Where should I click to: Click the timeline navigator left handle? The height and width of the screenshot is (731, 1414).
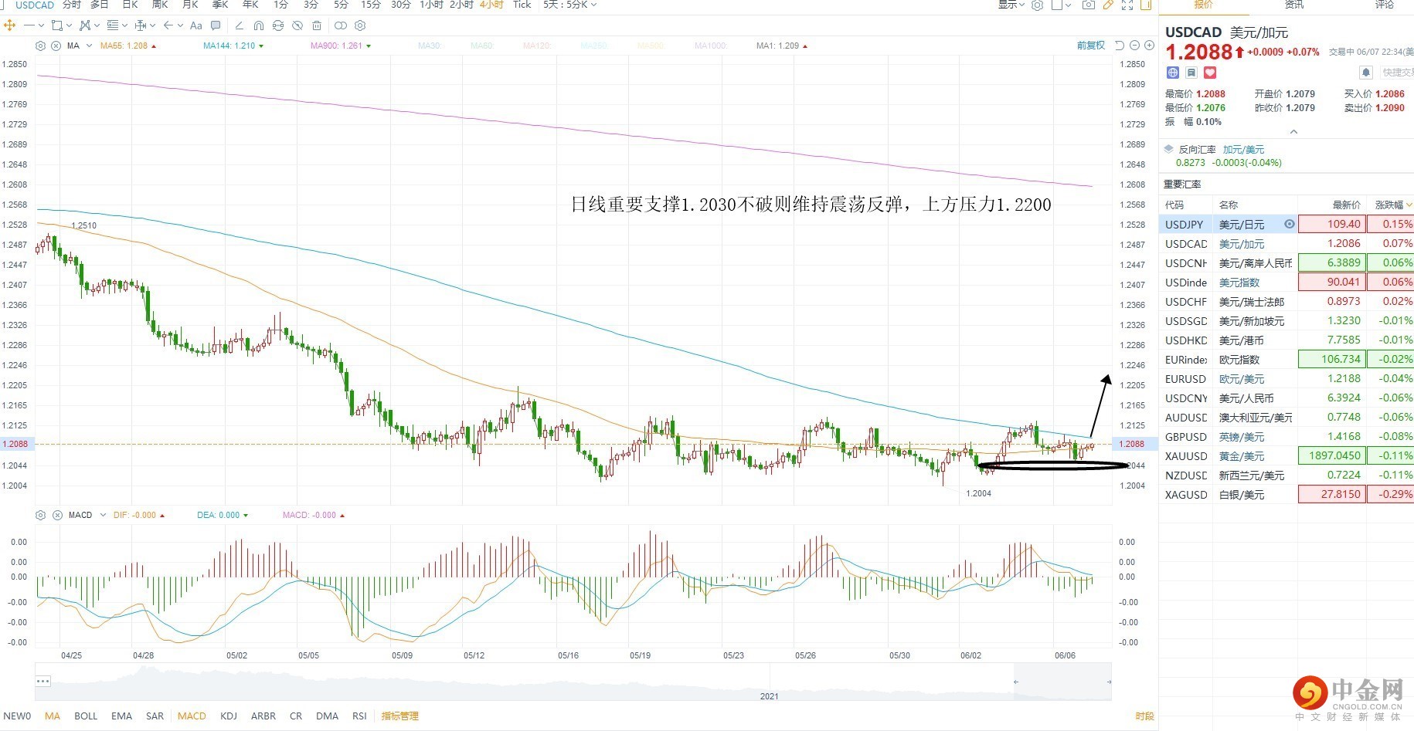[x=1016, y=682]
